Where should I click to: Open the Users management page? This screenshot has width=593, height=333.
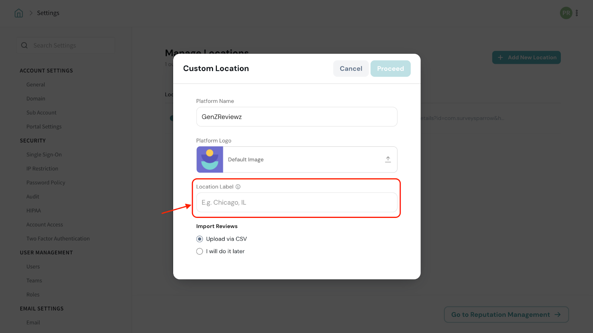click(33, 267)
